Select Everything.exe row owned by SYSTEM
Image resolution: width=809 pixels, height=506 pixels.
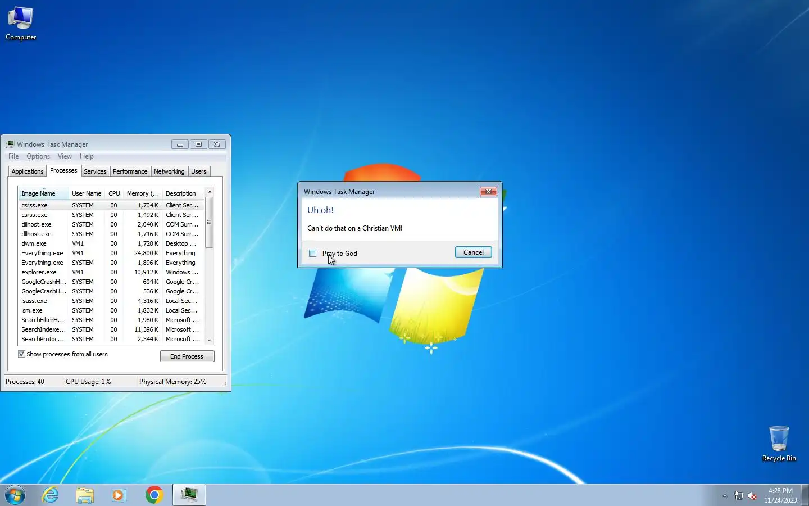tap(111, 263)
